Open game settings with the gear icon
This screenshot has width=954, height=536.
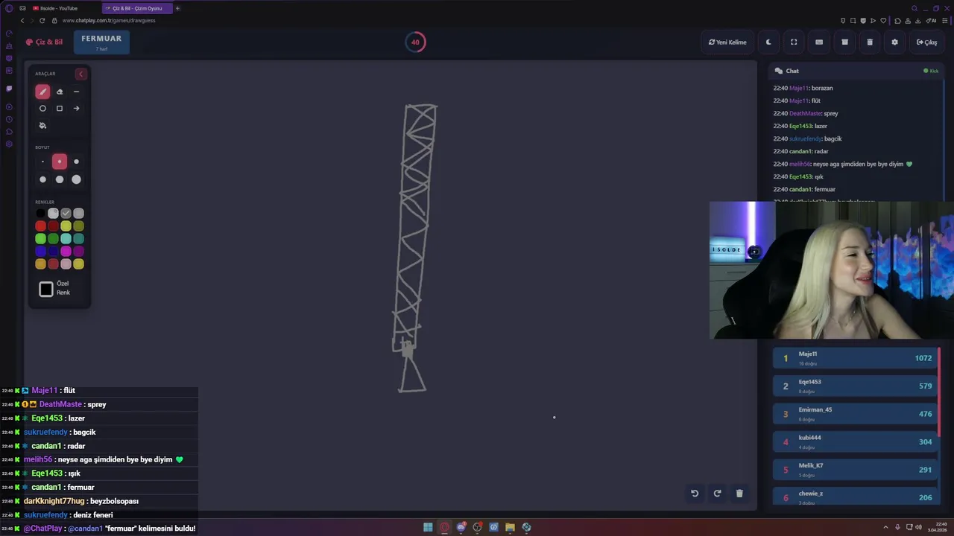coord(894,42)
